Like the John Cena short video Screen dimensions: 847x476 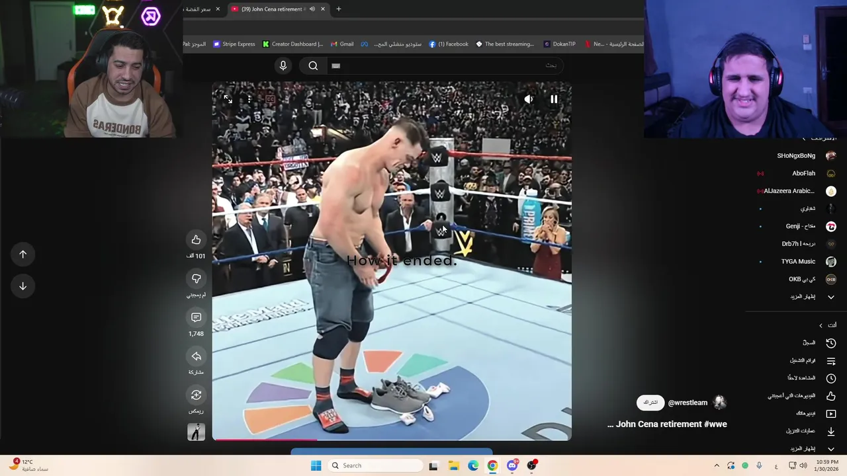click(x=196, y=239)
